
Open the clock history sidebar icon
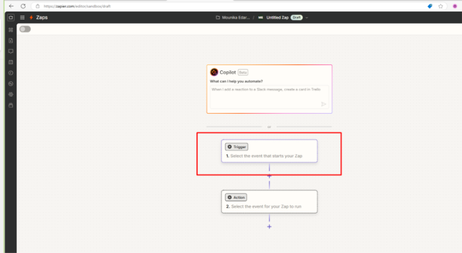pos(11,73)
